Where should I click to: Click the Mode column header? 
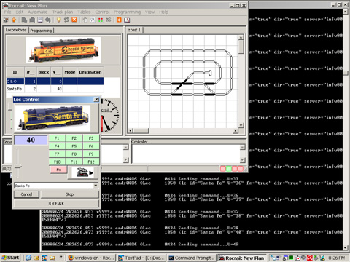70,72
